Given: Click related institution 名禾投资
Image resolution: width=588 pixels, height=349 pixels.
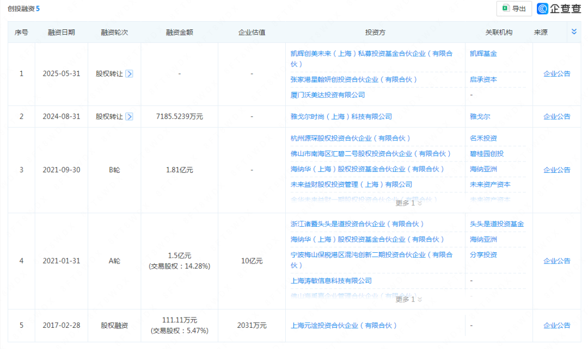Looking at the screenshot, I should pyautogui.click(x=483, y=138).
